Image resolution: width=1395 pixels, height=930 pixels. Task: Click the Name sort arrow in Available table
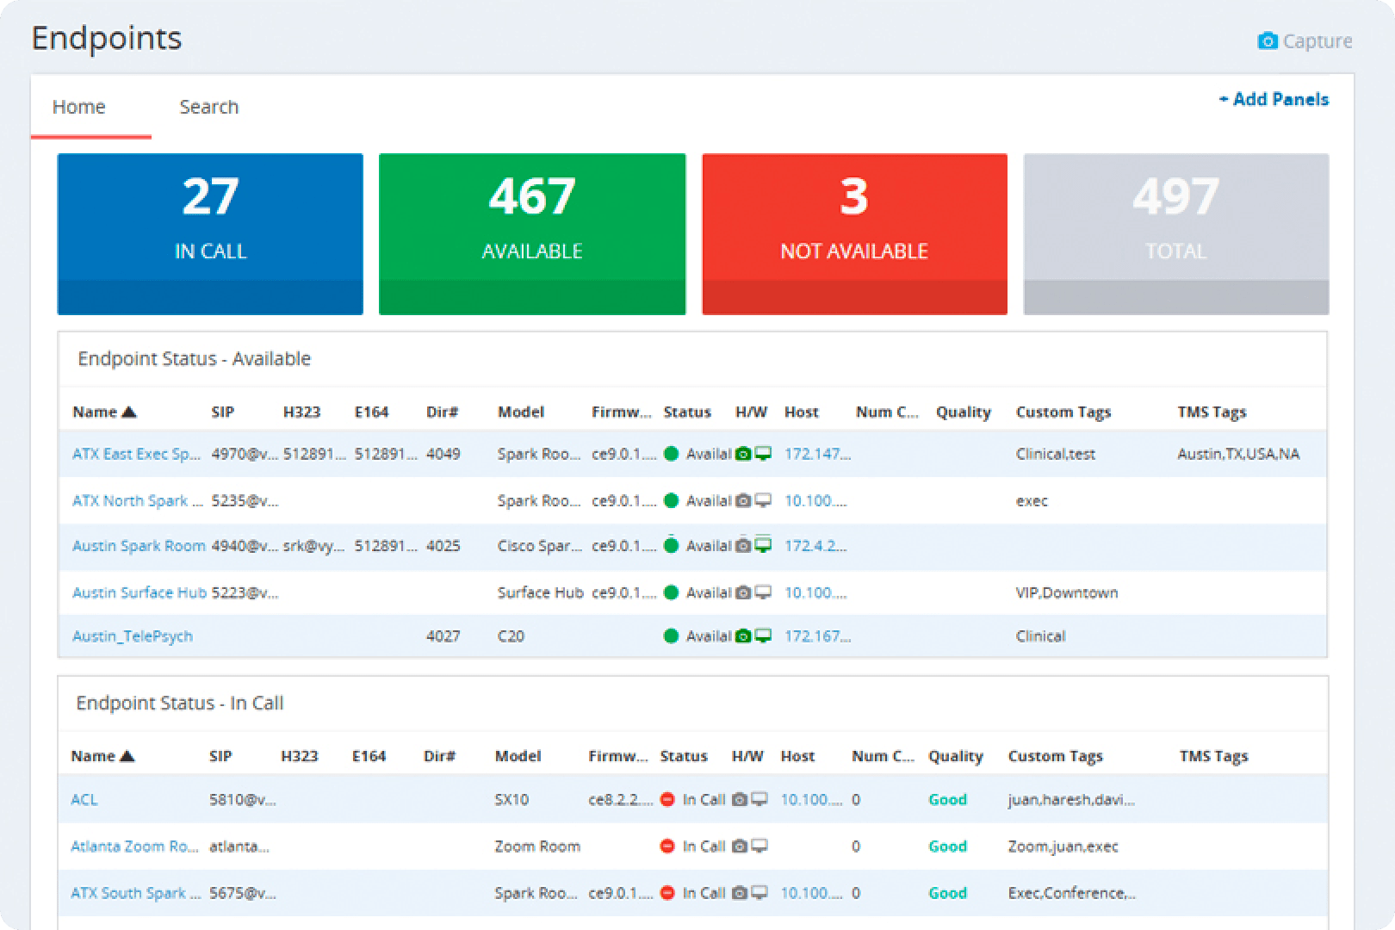pos(128,411)
